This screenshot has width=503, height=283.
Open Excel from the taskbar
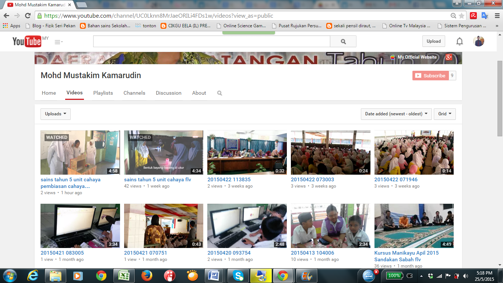[124, 276]
